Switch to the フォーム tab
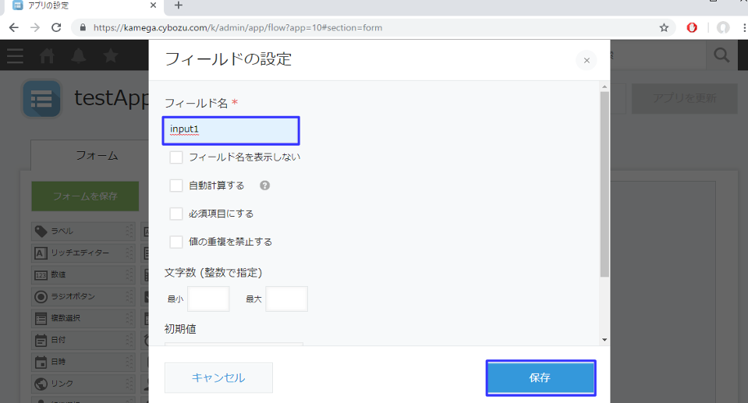The height and width of the screenshot is (403, 748). [97, 156]
